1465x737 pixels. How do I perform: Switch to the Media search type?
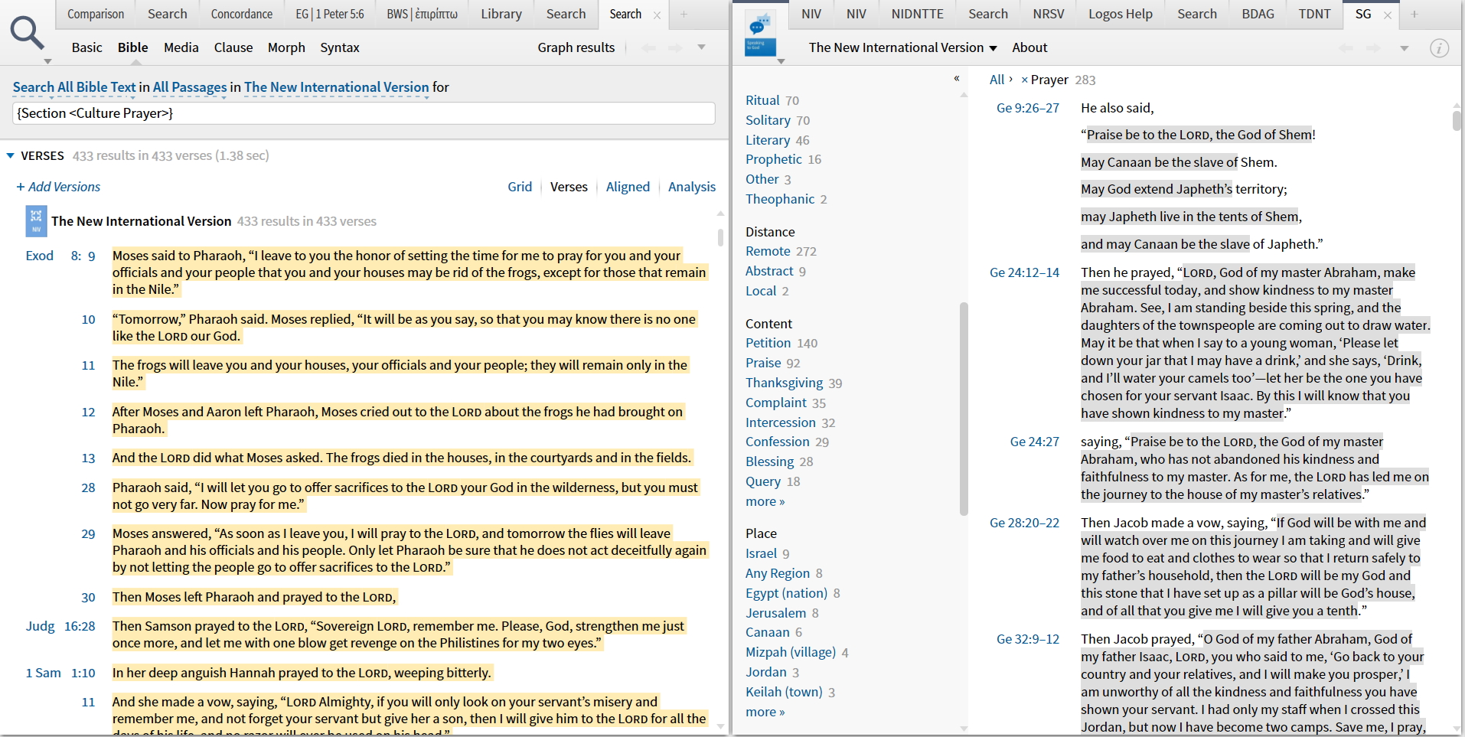click(181, 47)
